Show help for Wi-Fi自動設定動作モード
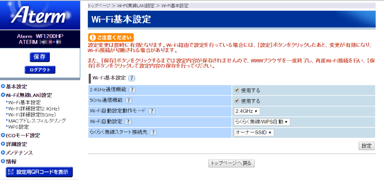 click(x=152, y=111)
